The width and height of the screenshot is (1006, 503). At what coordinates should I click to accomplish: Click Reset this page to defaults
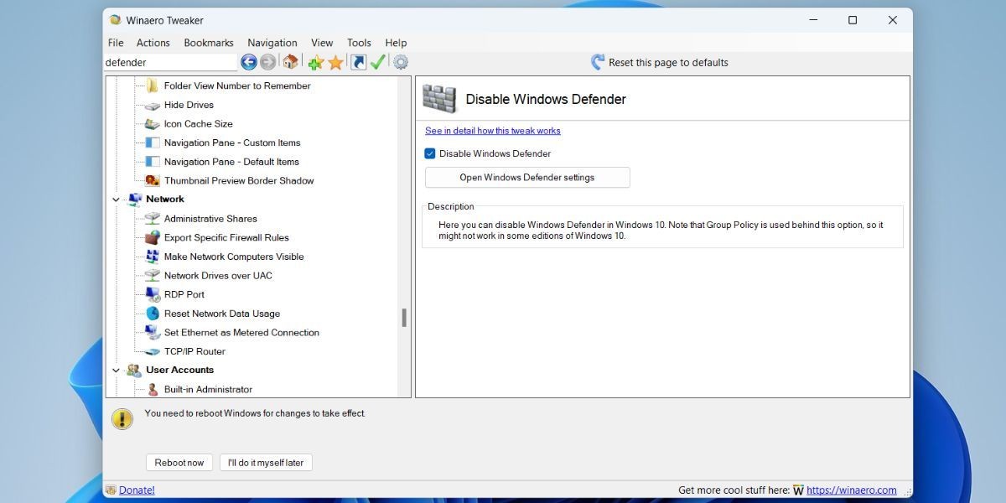(x=668, y=62)
